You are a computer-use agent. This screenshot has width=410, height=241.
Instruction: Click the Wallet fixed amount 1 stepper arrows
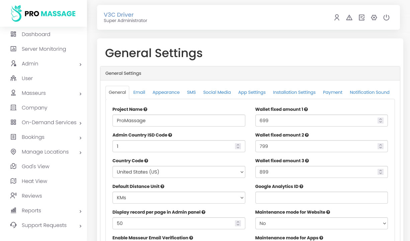[380, 120]
